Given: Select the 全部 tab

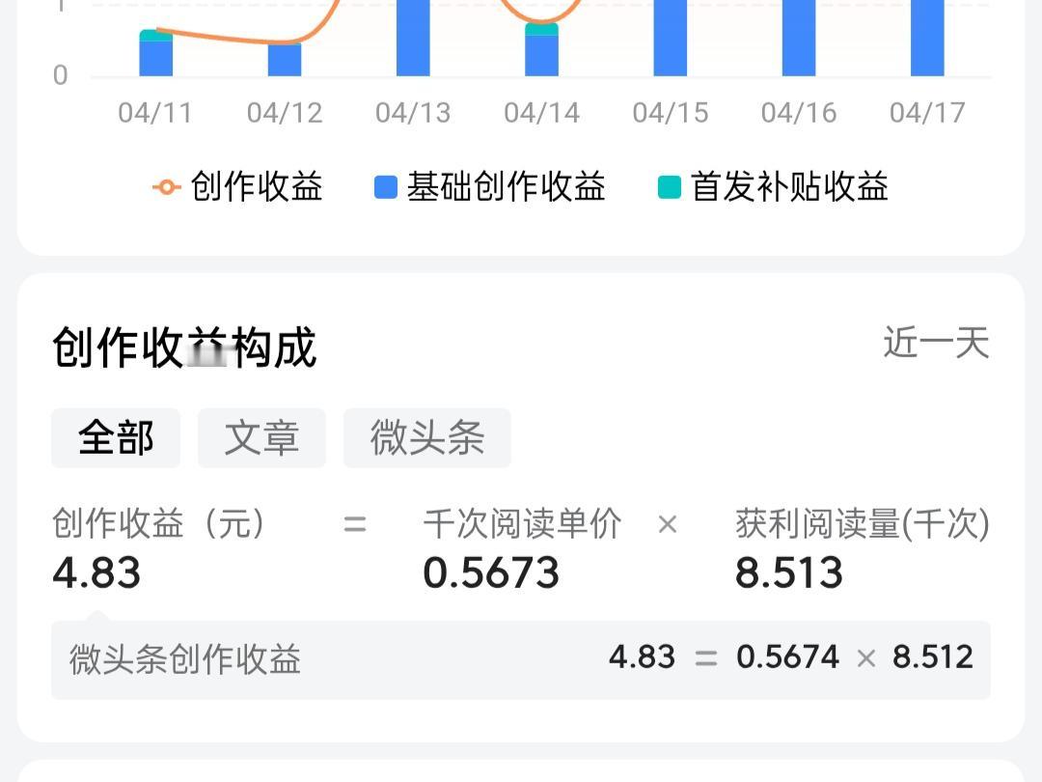Looking at the screenshot, I should pos(116,437).
